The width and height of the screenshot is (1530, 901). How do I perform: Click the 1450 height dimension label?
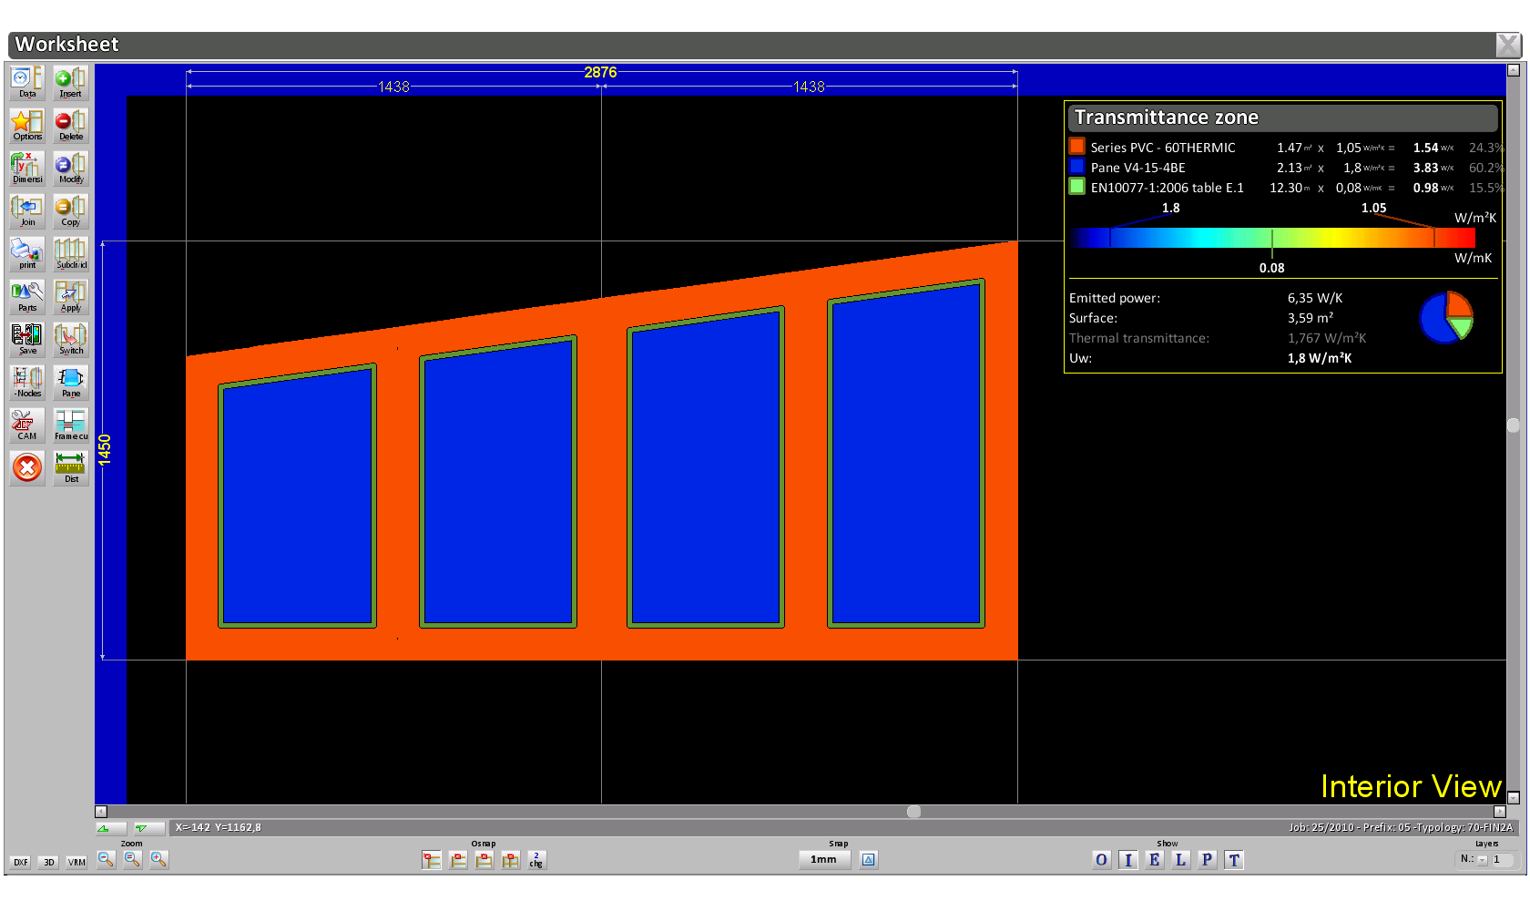pyautogui.click(x=105, y=450)
